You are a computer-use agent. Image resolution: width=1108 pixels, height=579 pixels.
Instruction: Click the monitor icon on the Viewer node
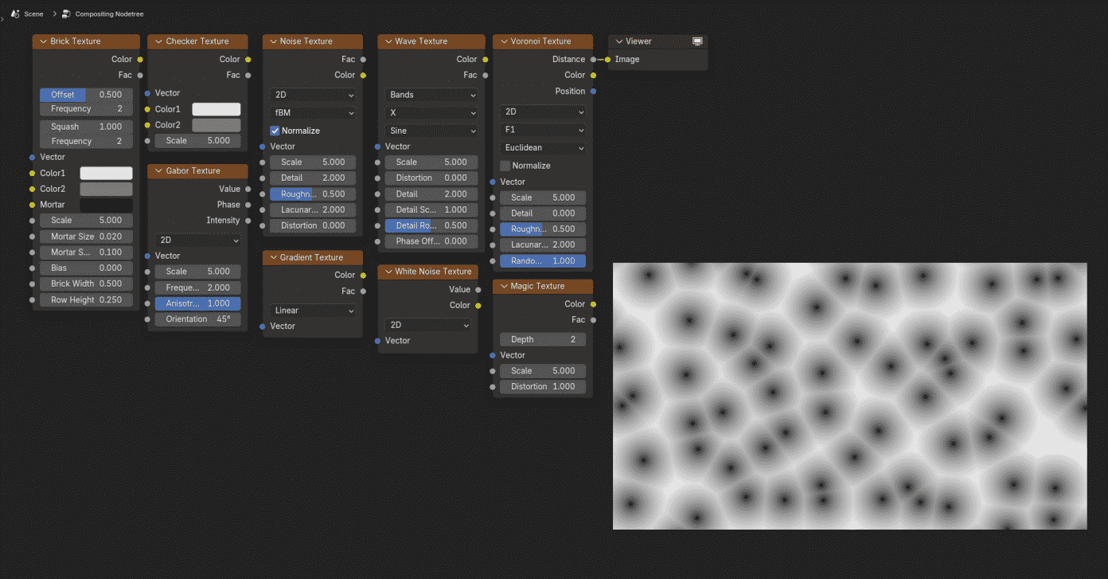[x=698, y=41]
